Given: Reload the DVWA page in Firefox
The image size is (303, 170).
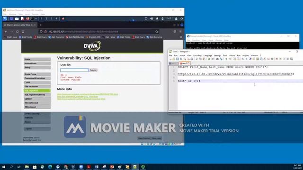Looking at the screenshot, I should click(18, 32).
